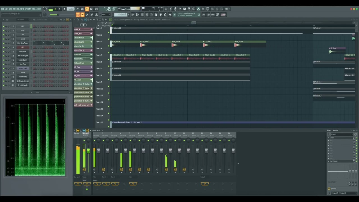The width and height of the screenshot is (359, 202).
Task: Toggle the metronome icon in the top toolbar
Action: (78, 9)
